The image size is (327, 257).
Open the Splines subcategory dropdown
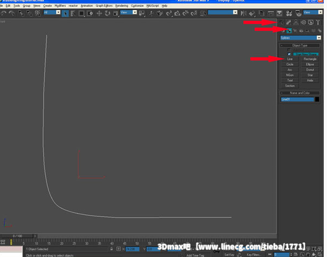(300, 37)
